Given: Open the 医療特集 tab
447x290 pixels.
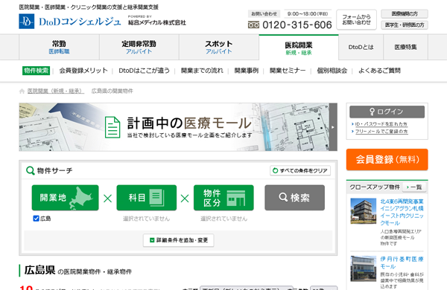Looking at the screenshot, I should tap(406, 48).
